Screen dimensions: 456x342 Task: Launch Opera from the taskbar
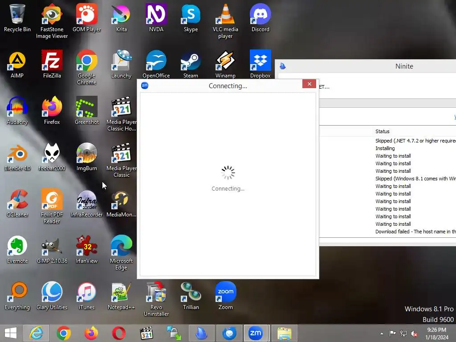tap(118, 333)
